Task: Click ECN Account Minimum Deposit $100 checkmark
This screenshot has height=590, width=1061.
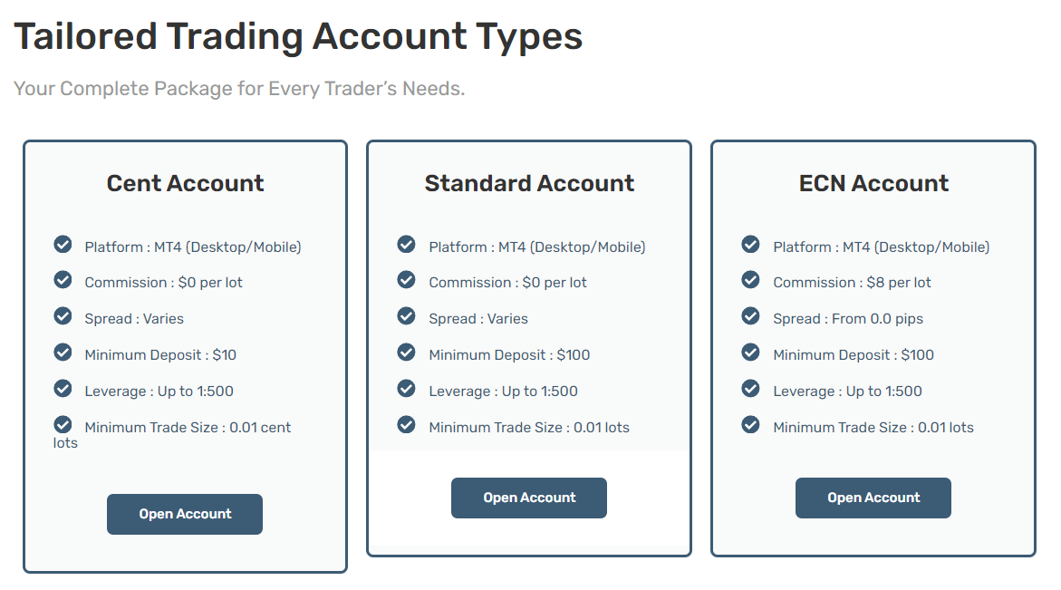Action: click(750, 352)
